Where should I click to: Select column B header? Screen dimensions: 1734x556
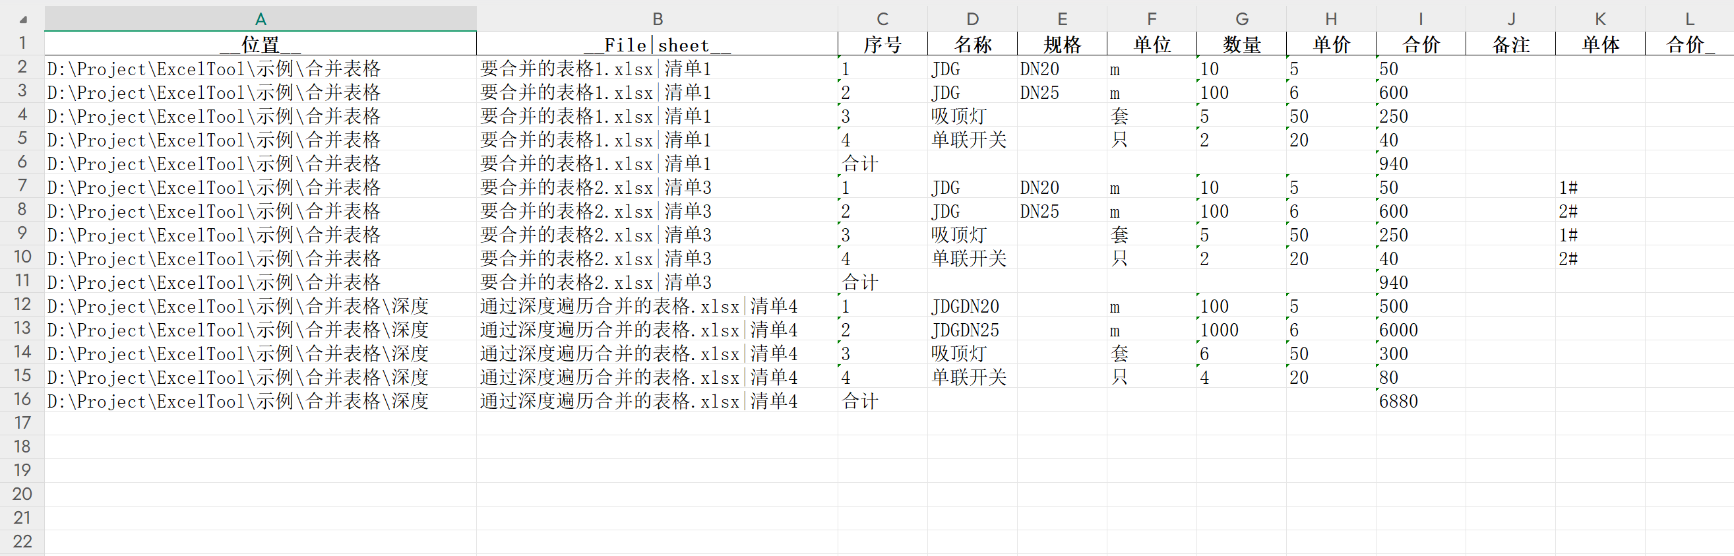click(x=657, y=19)
